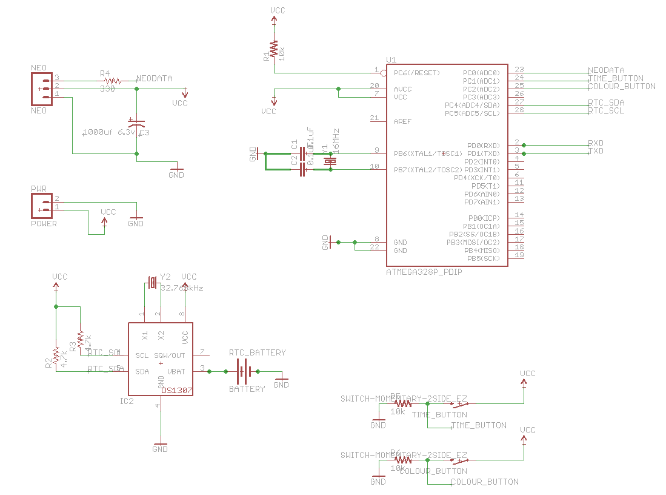
Task: Click the R3 4.7k pull-up resistor
Action: click(x=80, y=338)
